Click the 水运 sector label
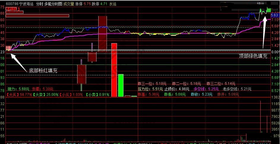 point(113,4)
